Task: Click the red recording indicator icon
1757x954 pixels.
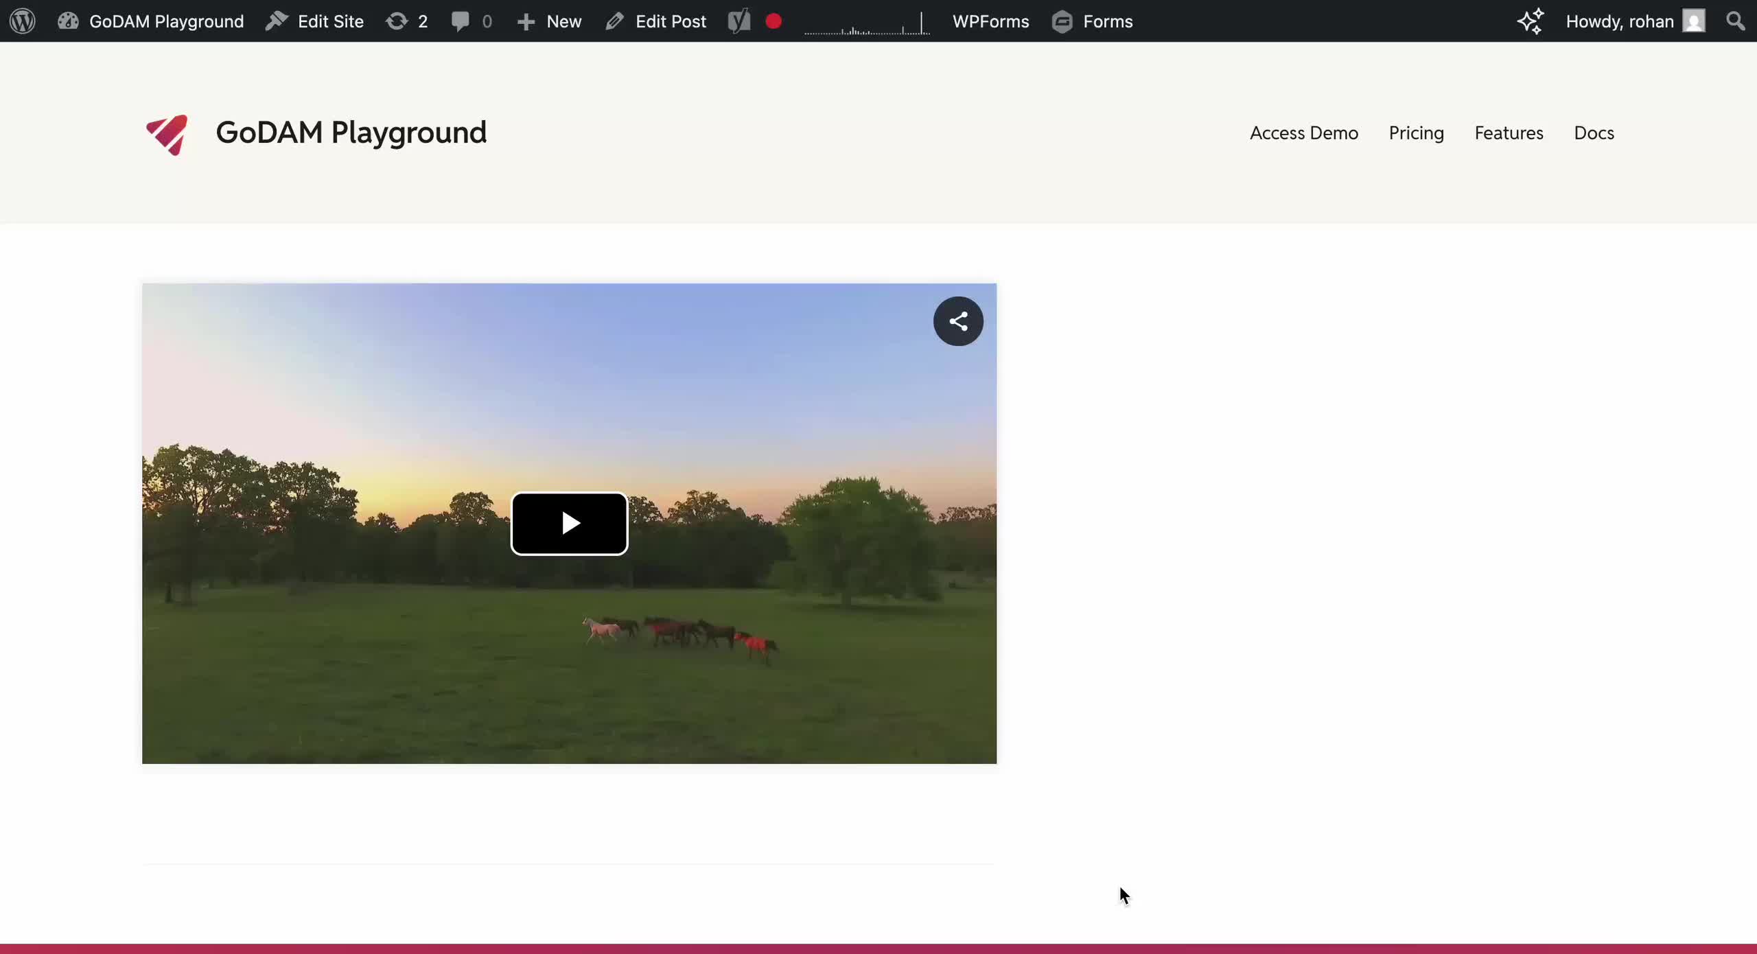Action: (773, 21)
